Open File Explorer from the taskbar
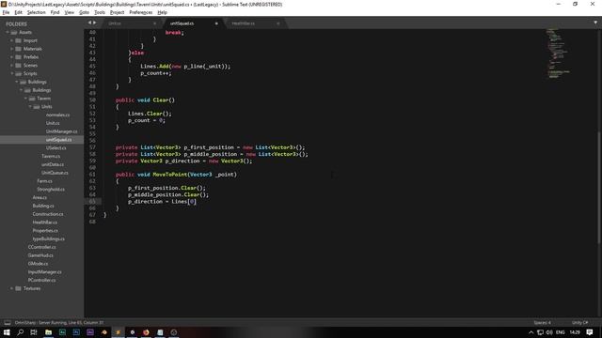Viewport: 602px width, 338px height. 48,332
